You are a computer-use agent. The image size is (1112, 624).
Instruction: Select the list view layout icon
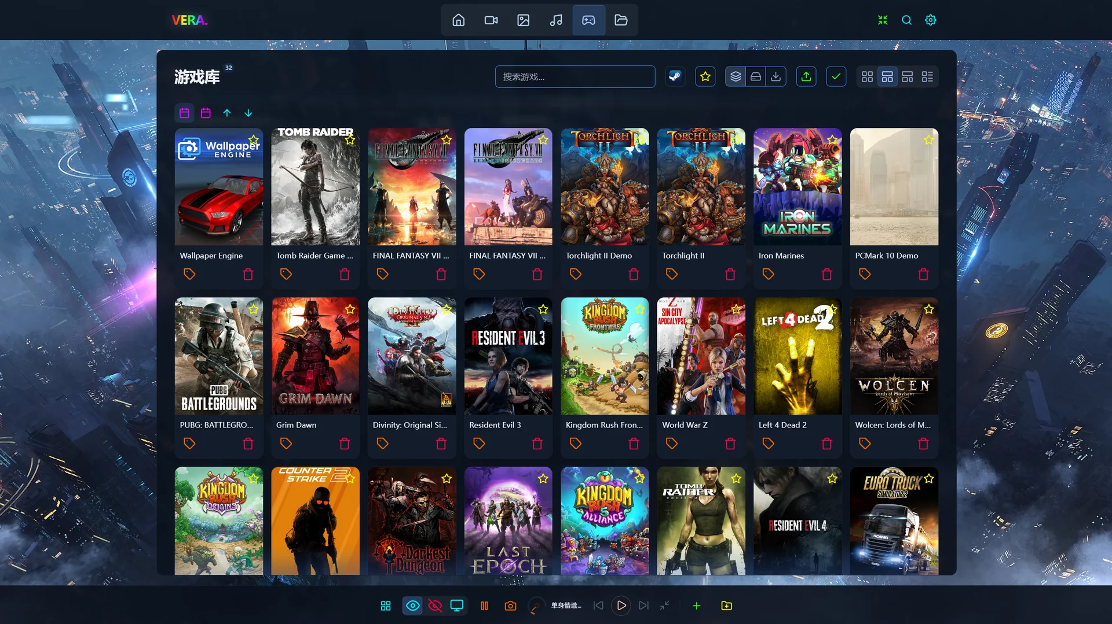pos(927,76)
